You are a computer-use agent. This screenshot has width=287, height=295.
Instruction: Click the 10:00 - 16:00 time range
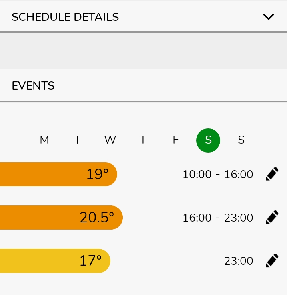[218, 174]
